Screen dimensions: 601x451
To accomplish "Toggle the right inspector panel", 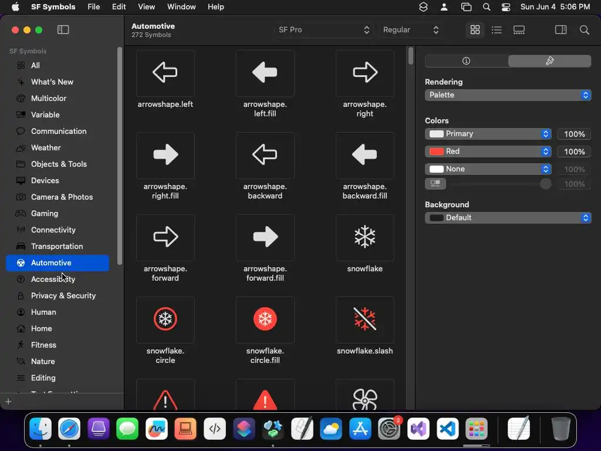I will click(561, 30).
